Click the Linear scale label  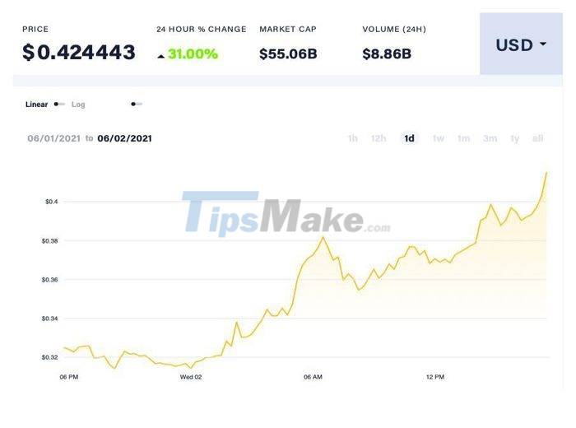(x=37, y=105)
